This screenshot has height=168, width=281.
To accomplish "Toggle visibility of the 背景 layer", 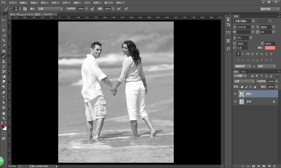I will coord(235,102).
